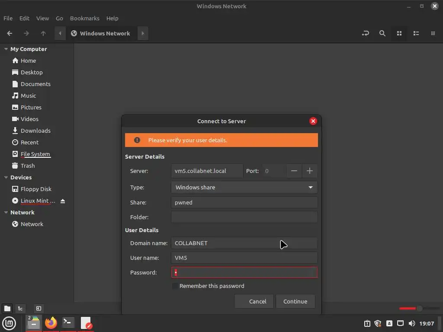Click the Share field containing pwned

point(244,202)
